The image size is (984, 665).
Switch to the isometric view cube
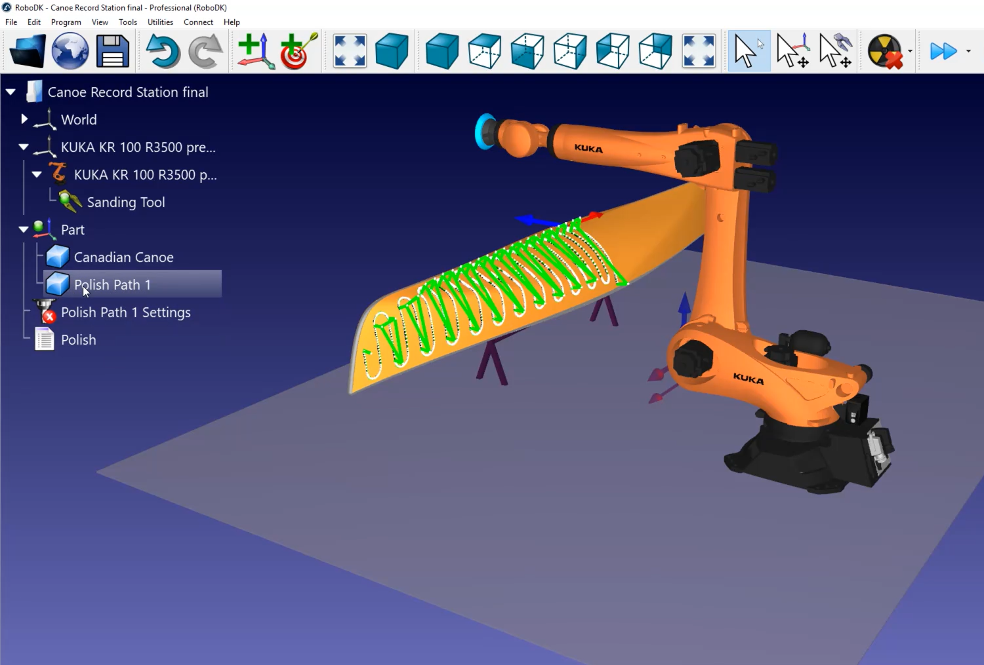[392, 50]
